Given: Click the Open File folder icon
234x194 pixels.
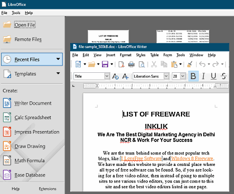Looking at the screenshot, I should click(x=7, y=24).
